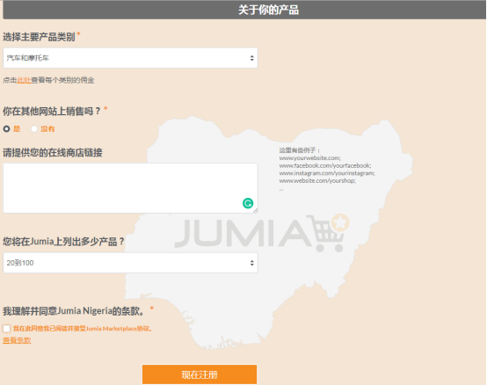This screenshot has height=385, width=487.
Task: Click the 我理解并同意Jumia Nigeria的条款 heading
Action: point(74,311)
